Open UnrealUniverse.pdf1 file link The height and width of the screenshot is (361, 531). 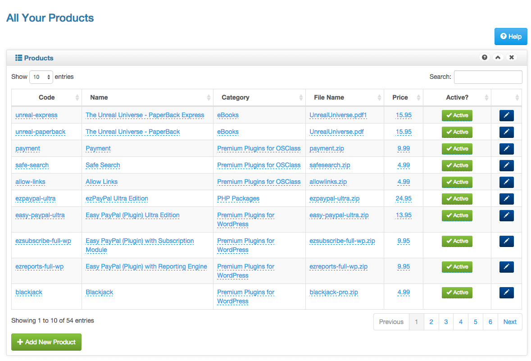pos(338,115)
